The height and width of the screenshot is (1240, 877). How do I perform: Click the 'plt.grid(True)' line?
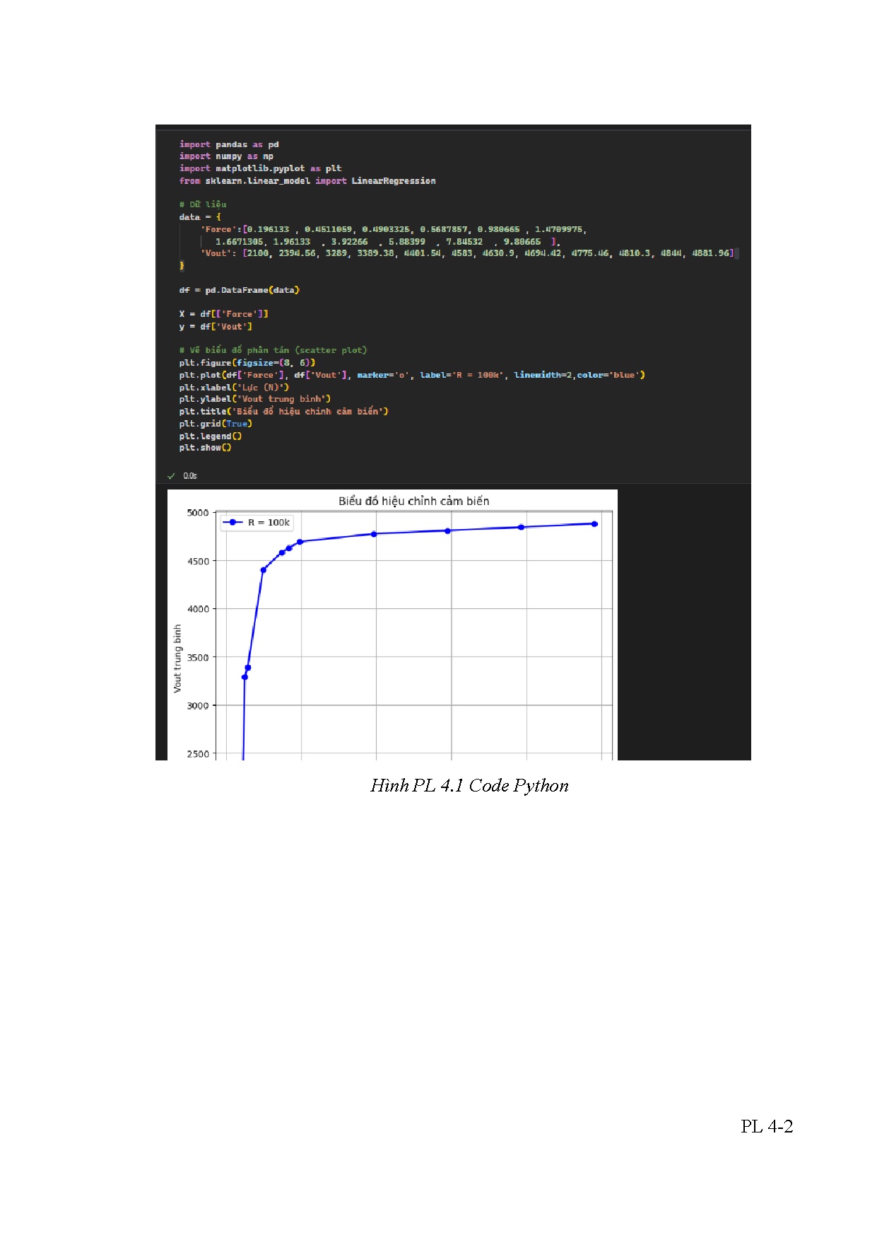tap(216, 424)
